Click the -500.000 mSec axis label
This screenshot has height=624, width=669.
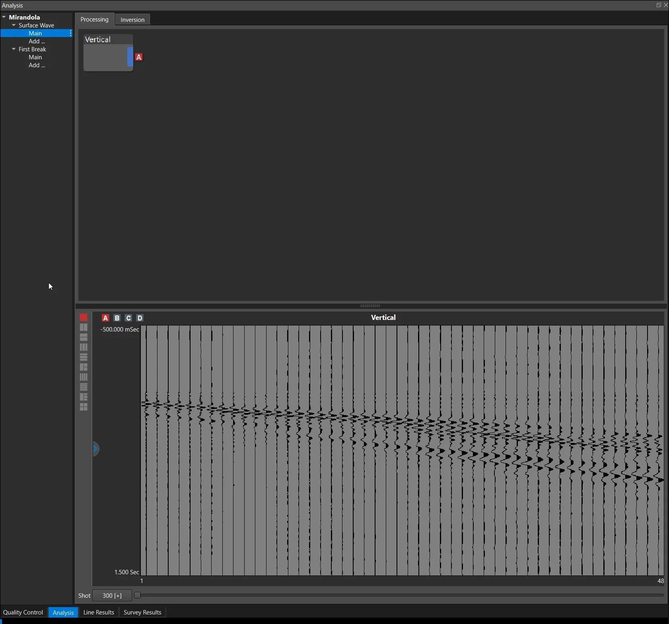(x=120, y=330)
